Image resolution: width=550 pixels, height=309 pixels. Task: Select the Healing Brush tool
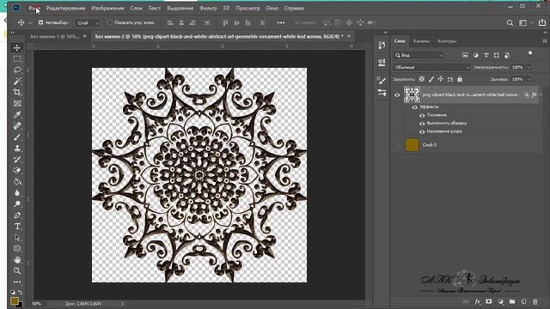pos(17,126)
